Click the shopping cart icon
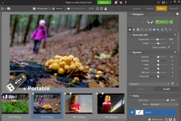181x121 pixels. coord(121,2)
